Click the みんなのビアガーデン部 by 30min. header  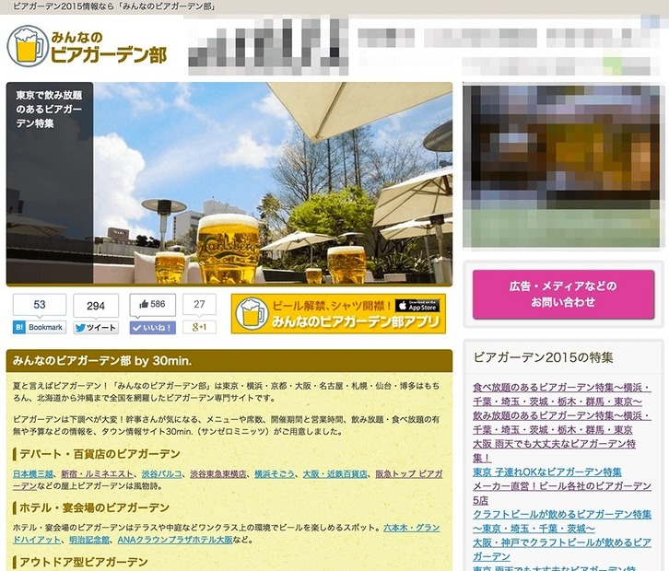click(x=229, y=361)
